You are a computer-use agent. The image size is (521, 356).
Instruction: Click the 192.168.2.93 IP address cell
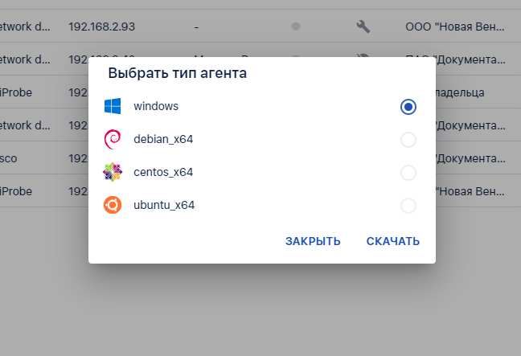[101, 27]
